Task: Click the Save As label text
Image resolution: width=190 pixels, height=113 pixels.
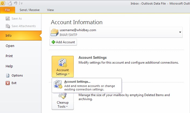Action: 17,19
